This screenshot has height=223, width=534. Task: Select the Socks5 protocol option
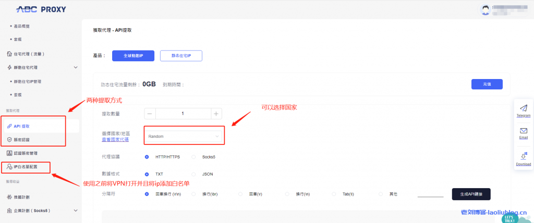coord(194,156)
